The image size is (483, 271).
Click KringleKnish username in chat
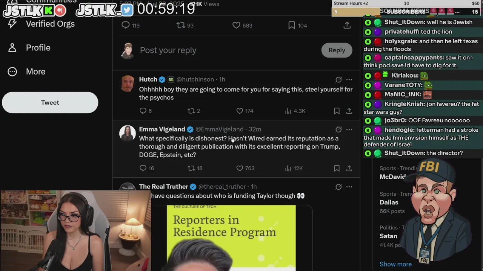pos(404,104)
